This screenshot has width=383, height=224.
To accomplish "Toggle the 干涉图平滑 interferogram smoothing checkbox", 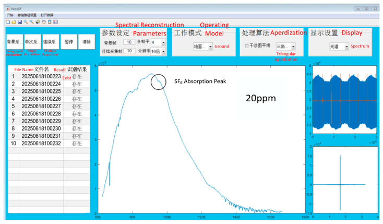I will (x=247, y=46).
